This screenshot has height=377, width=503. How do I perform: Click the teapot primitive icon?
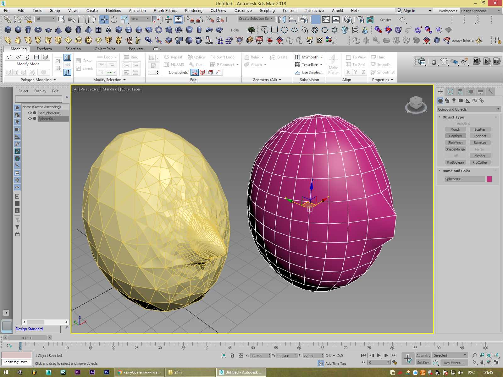[x=48, y=30]
